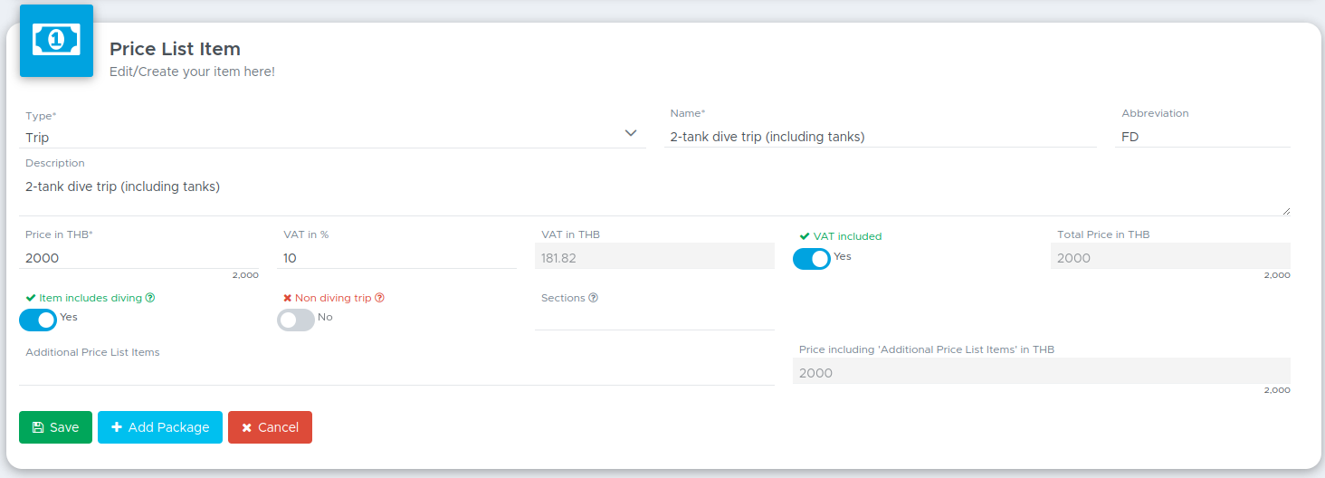Viewport: 1325px width, 478px height.
Task: Toggle the VAT included switch
Action: [812, 259]
